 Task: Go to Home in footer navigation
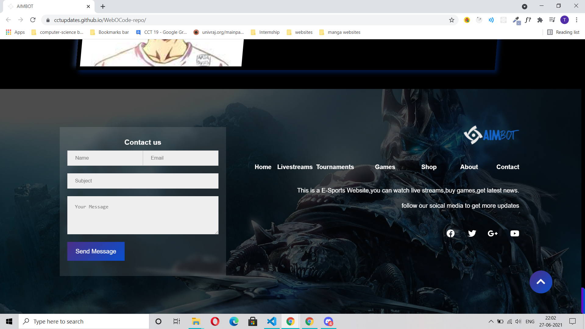(x=263, y=167)
